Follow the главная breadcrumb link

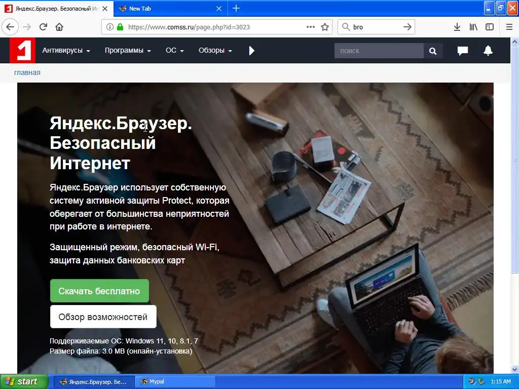pos(27,73)
